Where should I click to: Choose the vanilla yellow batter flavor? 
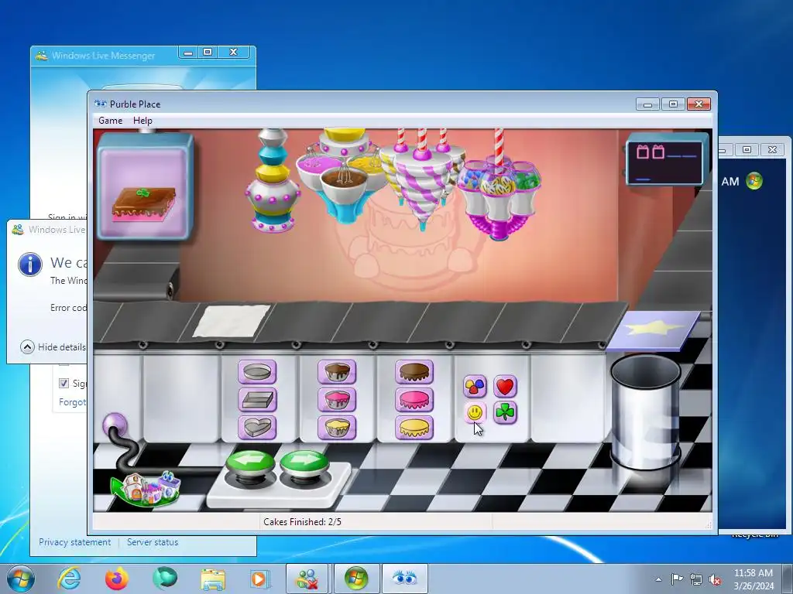(x=337, y=428)
